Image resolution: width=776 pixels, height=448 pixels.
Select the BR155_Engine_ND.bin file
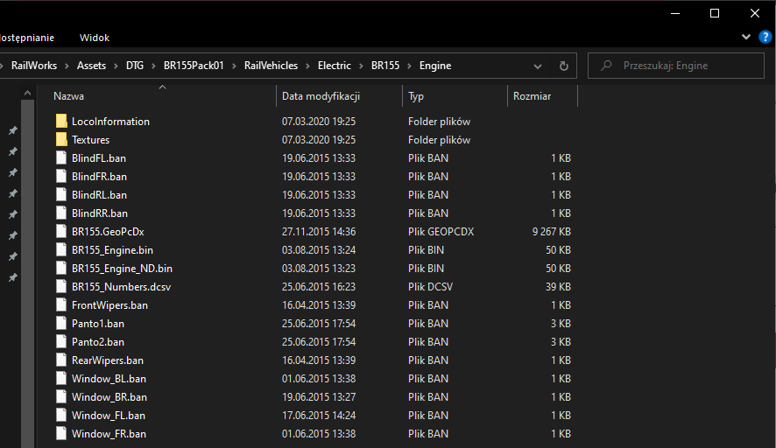point(122,269)
